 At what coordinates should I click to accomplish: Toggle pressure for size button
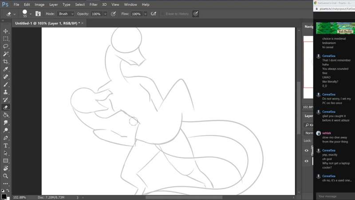point(196,14)
